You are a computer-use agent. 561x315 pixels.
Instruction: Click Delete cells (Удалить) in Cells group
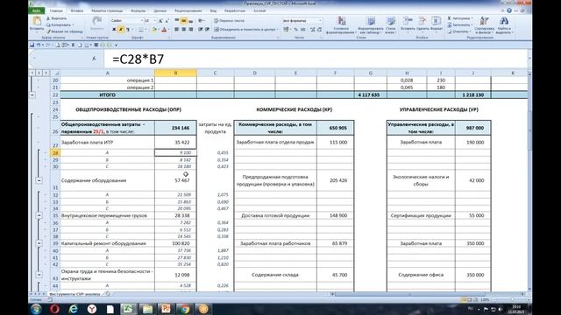[x=423, y=25]
